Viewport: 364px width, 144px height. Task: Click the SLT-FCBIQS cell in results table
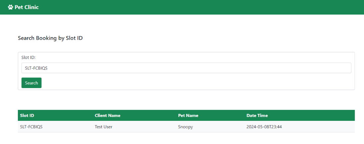click(x=31, y=127)
